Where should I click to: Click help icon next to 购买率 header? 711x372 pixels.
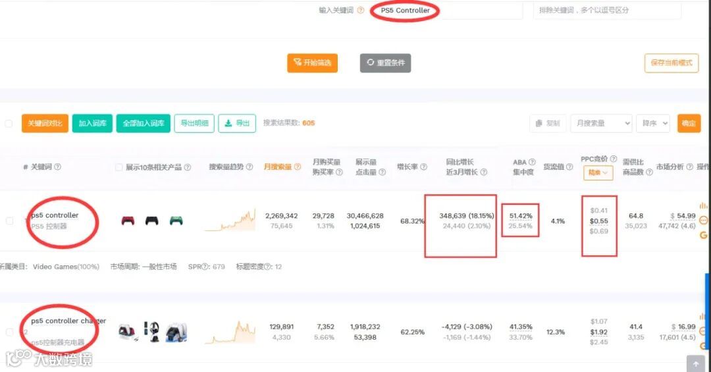pyautogui.click(x=339, y=172)
